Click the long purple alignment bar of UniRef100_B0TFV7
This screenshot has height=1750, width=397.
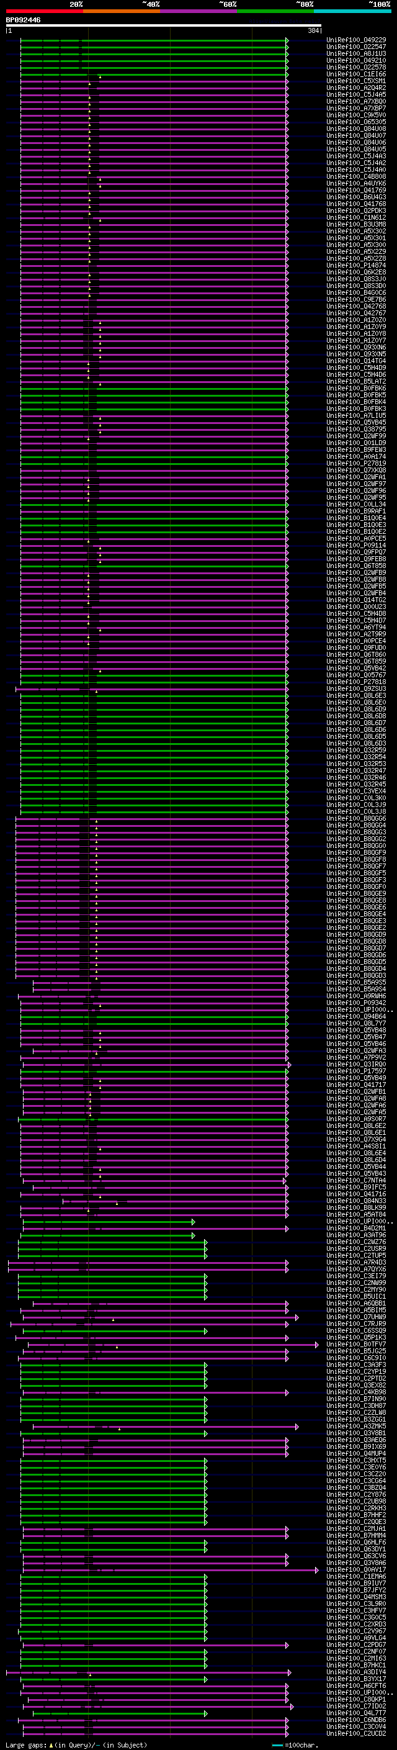coord(172,1345)
